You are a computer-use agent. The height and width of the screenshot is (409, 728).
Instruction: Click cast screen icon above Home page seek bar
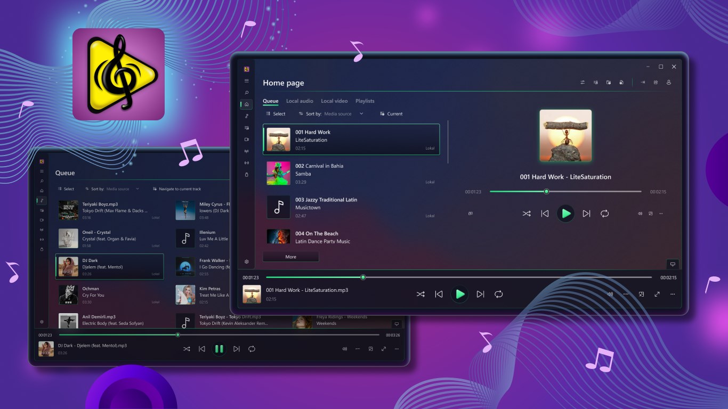coord(673,264)
